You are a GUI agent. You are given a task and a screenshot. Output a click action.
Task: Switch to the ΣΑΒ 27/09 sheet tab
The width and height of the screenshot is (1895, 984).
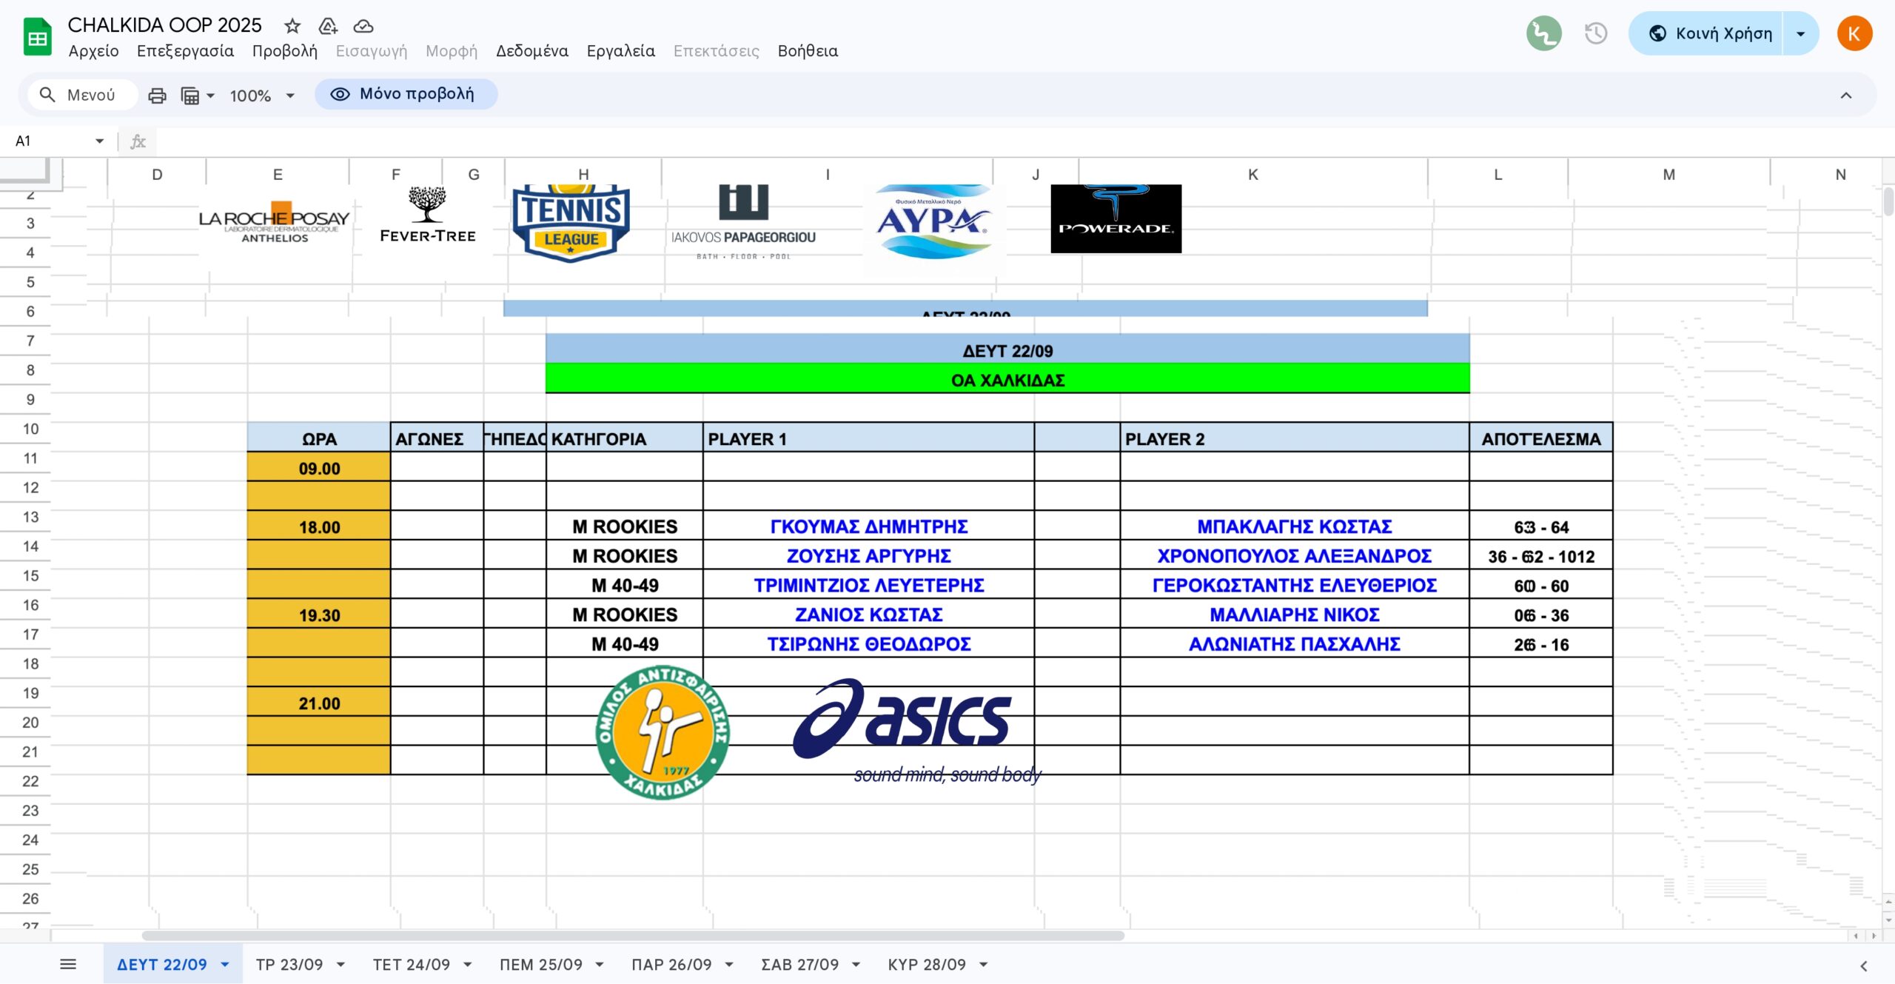pos(800,965)
